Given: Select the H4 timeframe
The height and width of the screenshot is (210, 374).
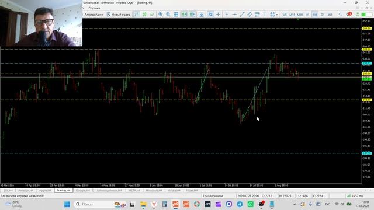Looking at the screenshot, I should tap(315, 15).
